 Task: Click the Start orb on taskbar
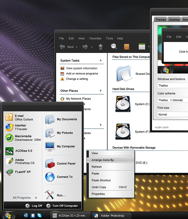pos(9,216)
